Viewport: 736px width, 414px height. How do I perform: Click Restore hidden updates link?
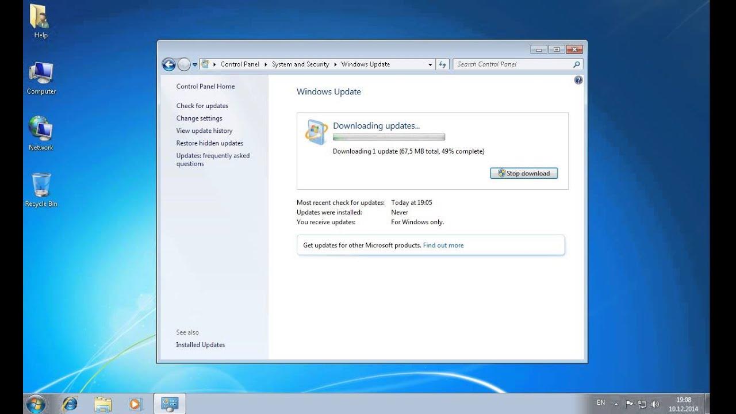tap(210, 143)
